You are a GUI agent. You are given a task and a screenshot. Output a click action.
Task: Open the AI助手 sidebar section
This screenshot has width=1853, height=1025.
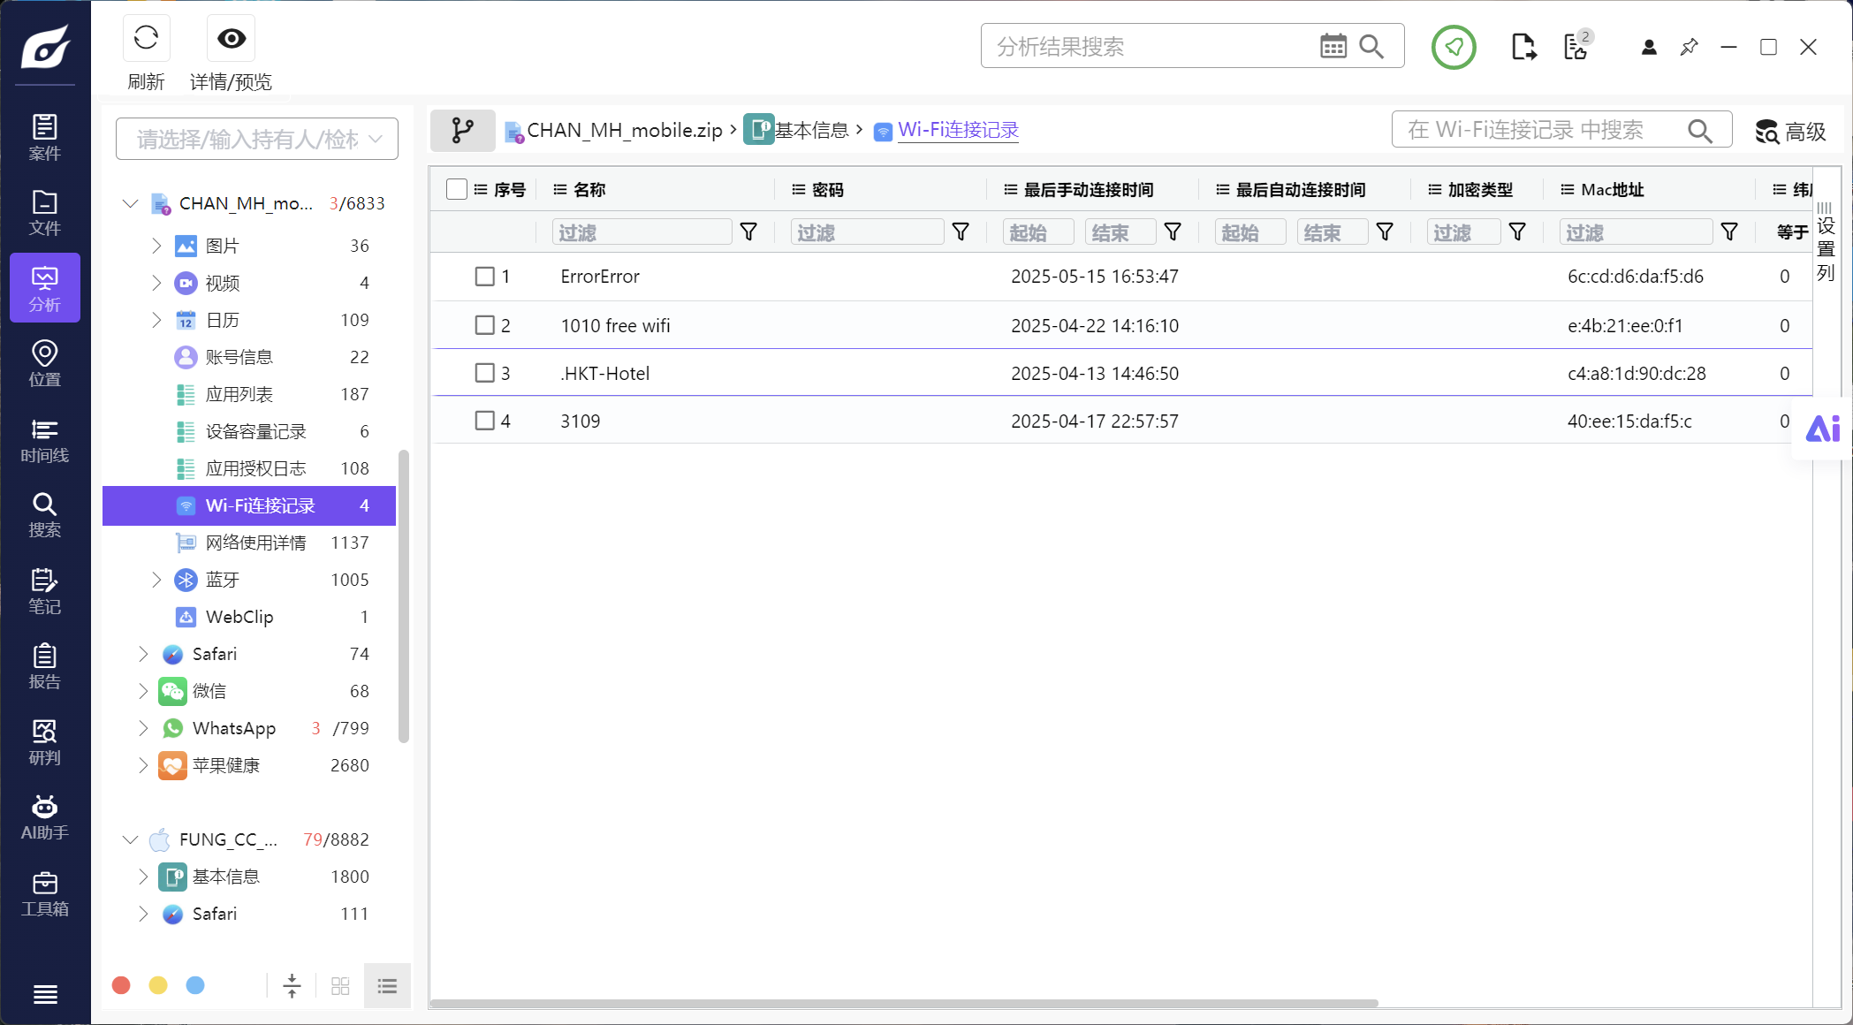point(45,816)
